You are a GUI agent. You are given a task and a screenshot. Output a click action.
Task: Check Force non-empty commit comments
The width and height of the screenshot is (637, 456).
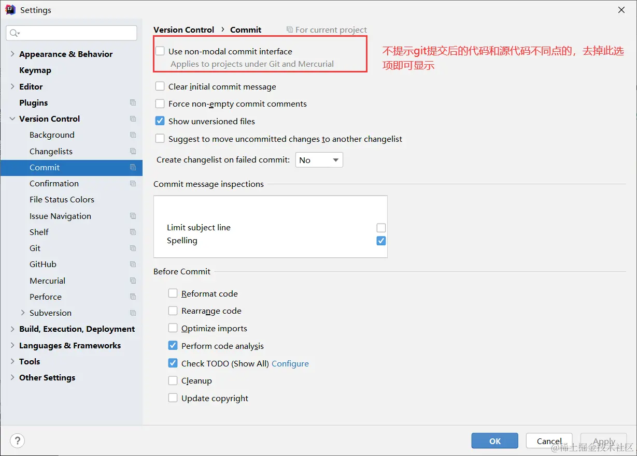160,104
